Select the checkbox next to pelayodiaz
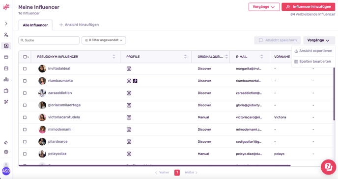 tap(25, 154)
